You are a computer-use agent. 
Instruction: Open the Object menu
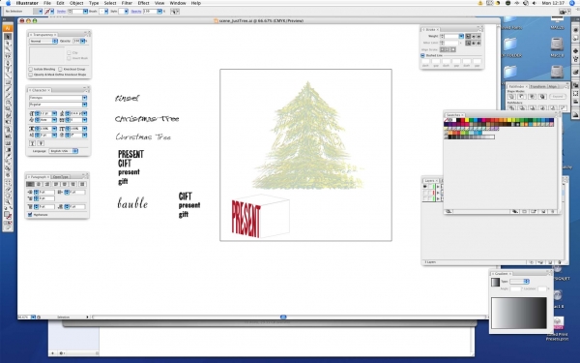click(76, 3)
